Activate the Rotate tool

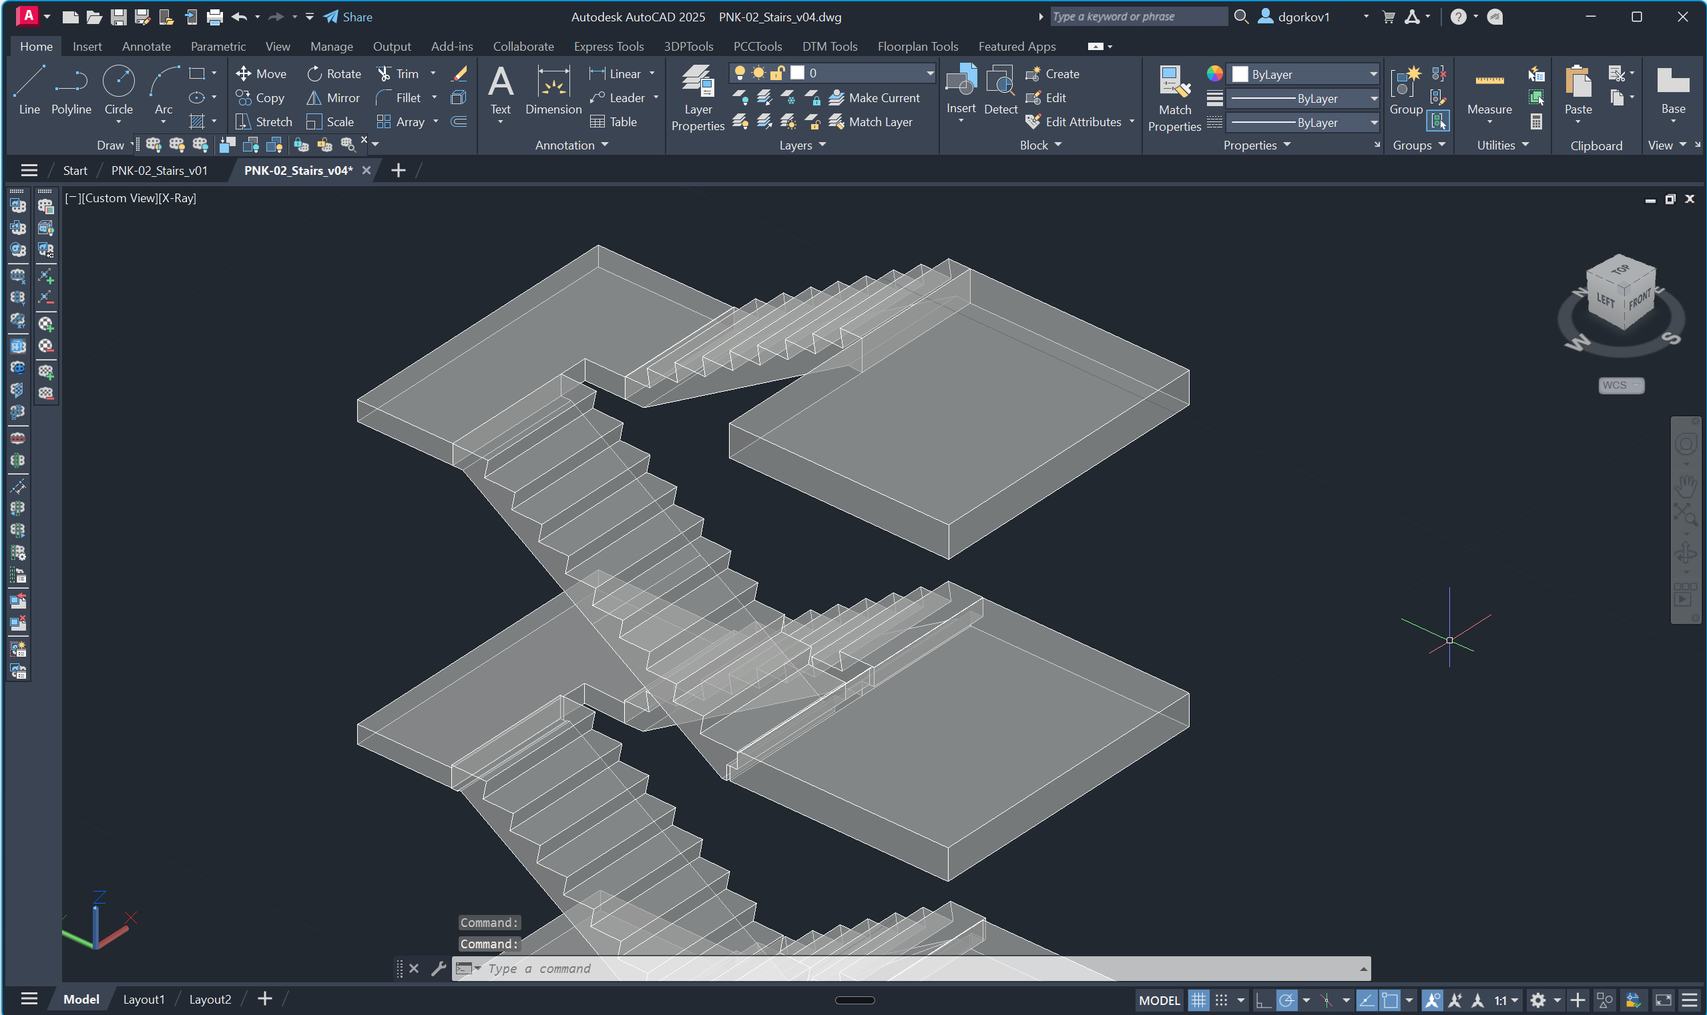click(334, 73)
